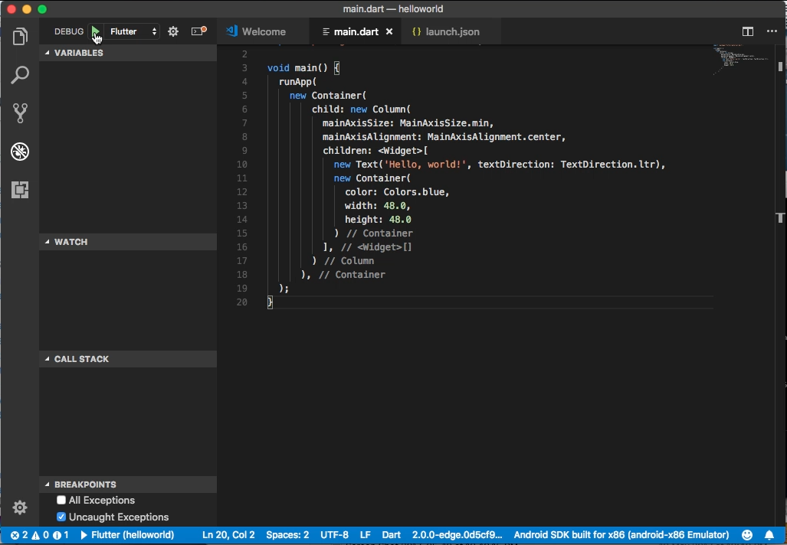Split the editor
787x545 pixels.
pyautogui.click(x=748, y=31)
